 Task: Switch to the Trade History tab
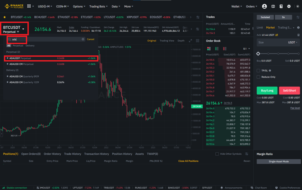(73, 154)
